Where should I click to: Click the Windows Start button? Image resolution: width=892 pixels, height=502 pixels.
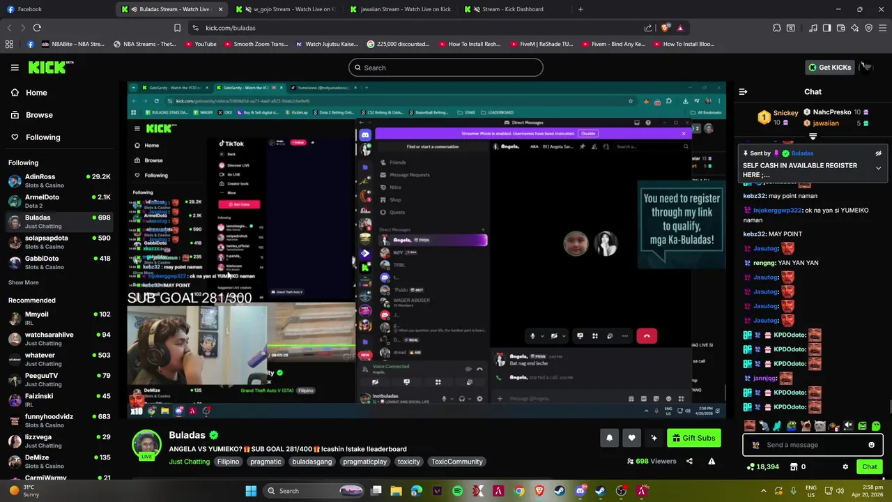[251, 491]
